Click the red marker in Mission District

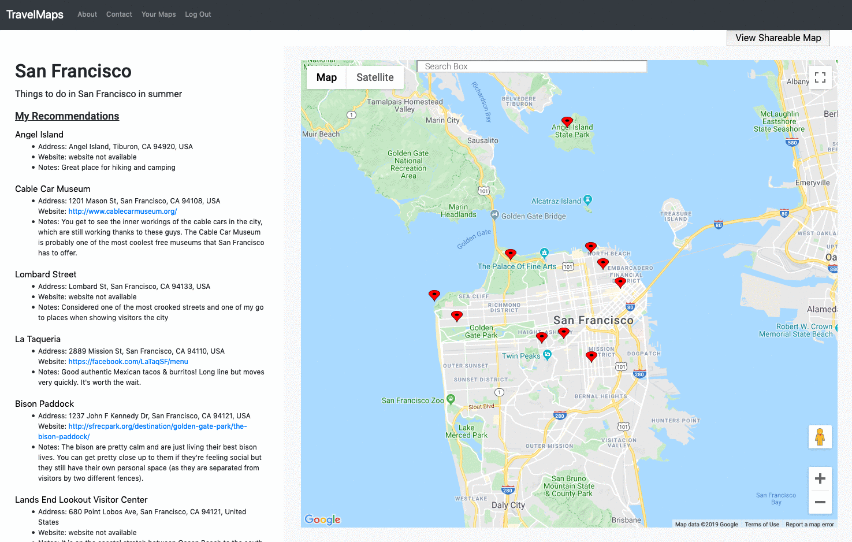(x=591, y=357)
